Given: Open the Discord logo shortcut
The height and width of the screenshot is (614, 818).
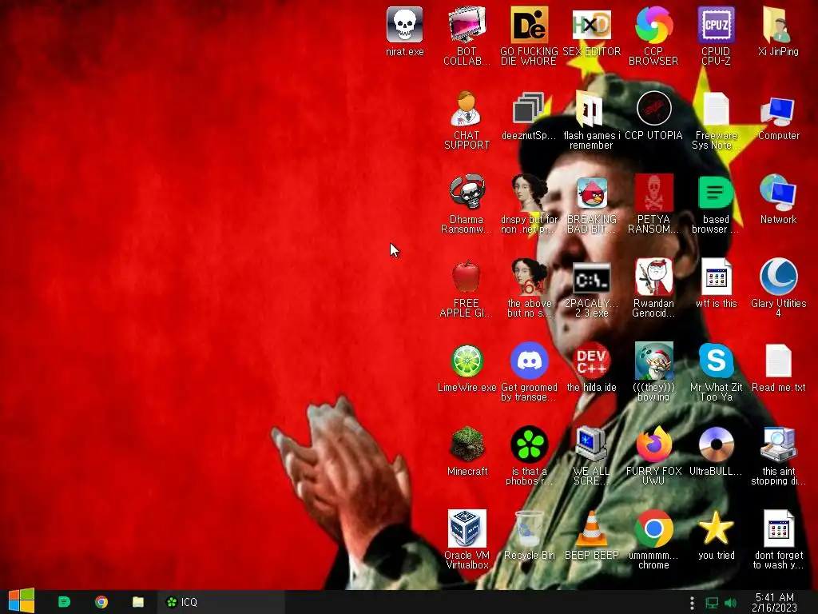Looking at the screenshot, I should click(529, 361).
